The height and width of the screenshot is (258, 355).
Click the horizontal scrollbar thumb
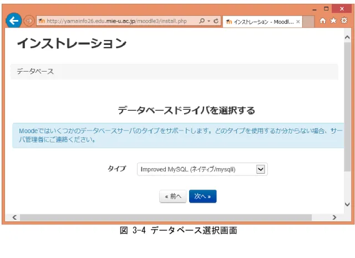click(166, 217)
